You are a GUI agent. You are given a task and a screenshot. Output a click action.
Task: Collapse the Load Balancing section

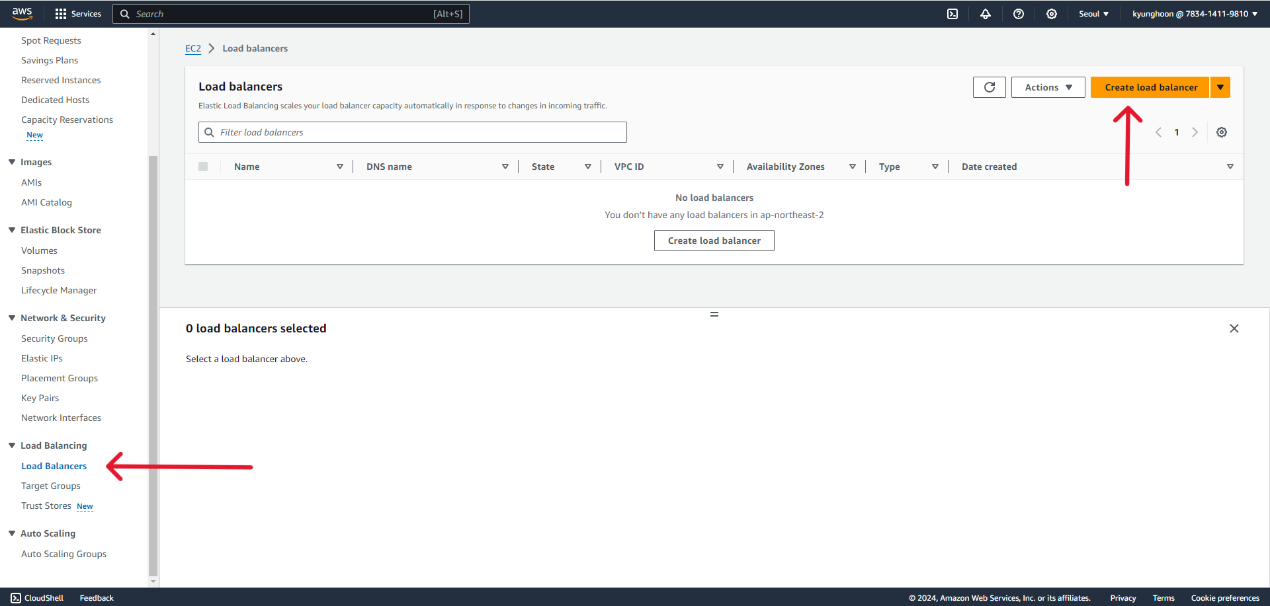click(12, 445)
